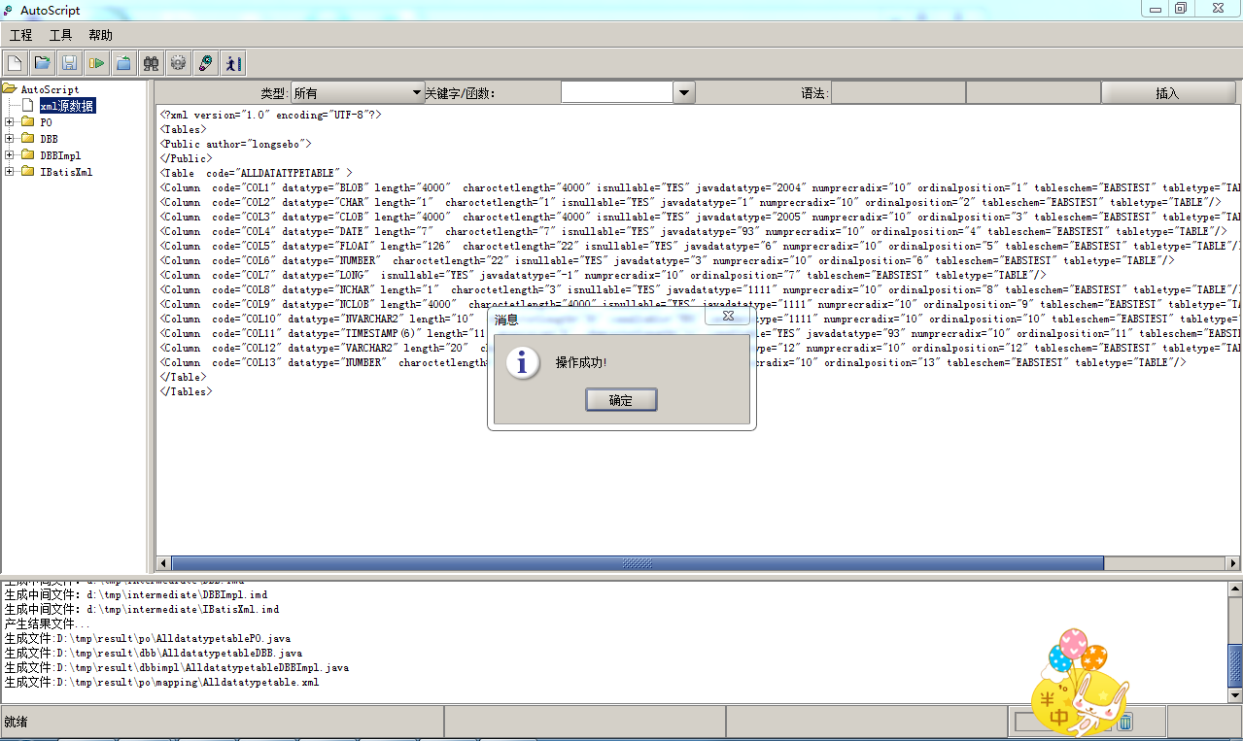Click the horizontal scrollbar below the editor
This screenshot has height=741, width=1243.
pyautogui.click(x=638, y=562)
